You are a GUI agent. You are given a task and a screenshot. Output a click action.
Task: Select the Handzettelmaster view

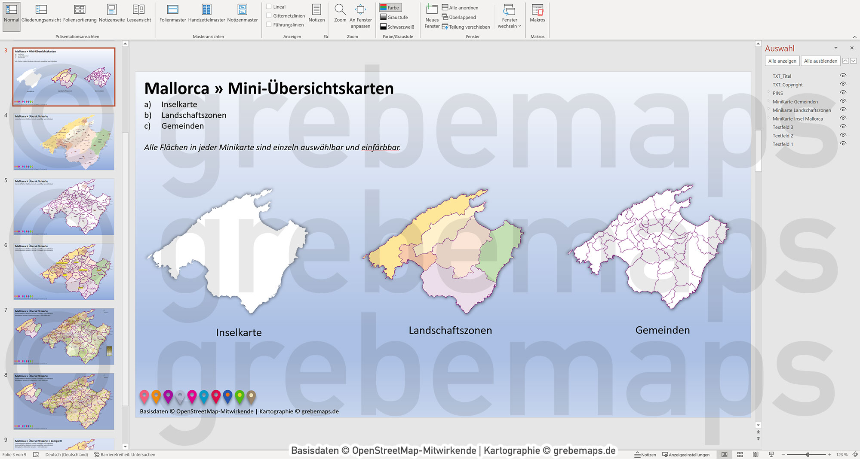click(206, 13)
